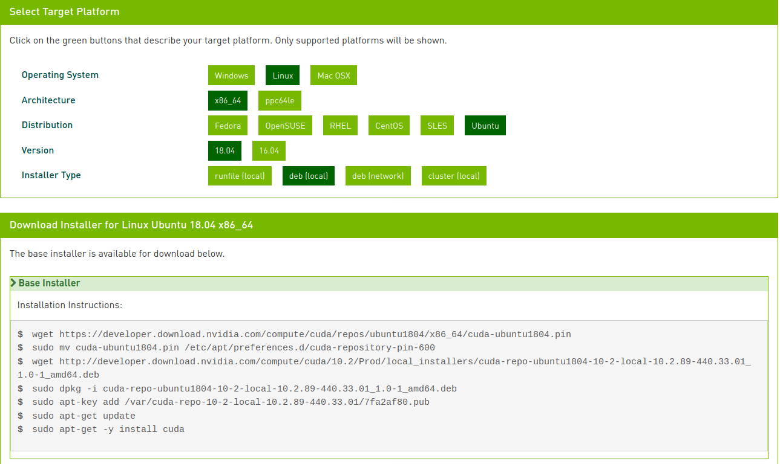Click the 'Distribution' row label

[x=47, y=125]
